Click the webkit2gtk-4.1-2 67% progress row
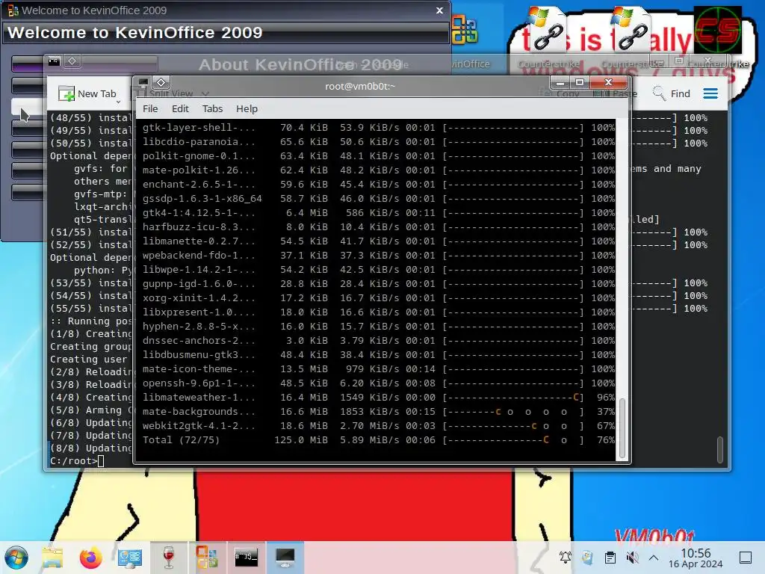The width and height of the screenshot is (765, 574). click(x=378, y=425)
